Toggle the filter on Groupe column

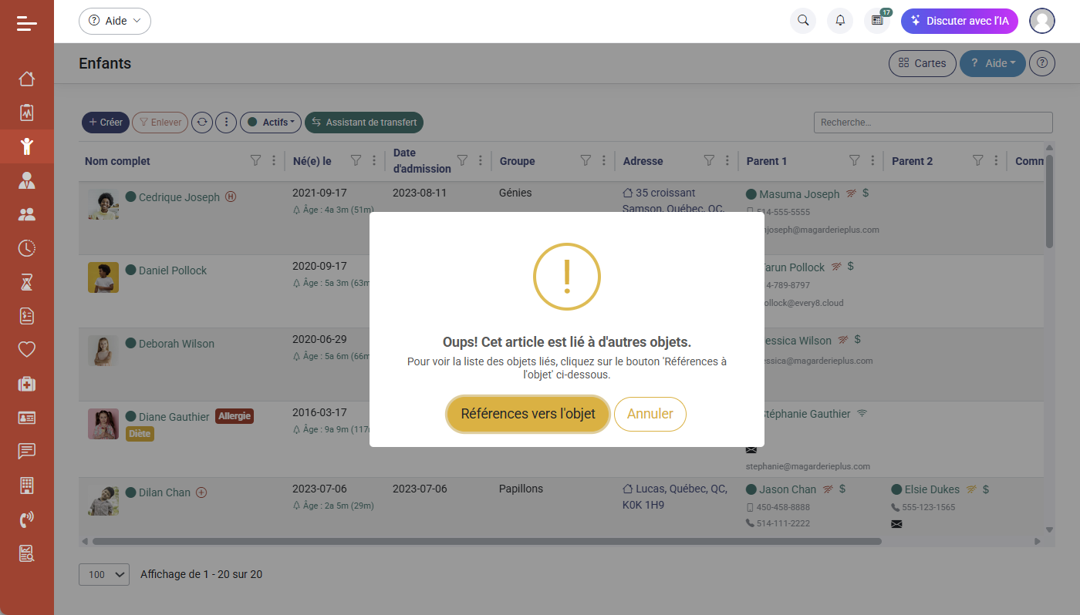tap(586, 161)
